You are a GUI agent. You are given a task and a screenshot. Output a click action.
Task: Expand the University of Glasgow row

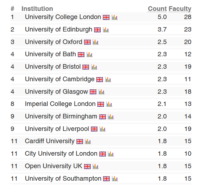[x=56, y=92]
